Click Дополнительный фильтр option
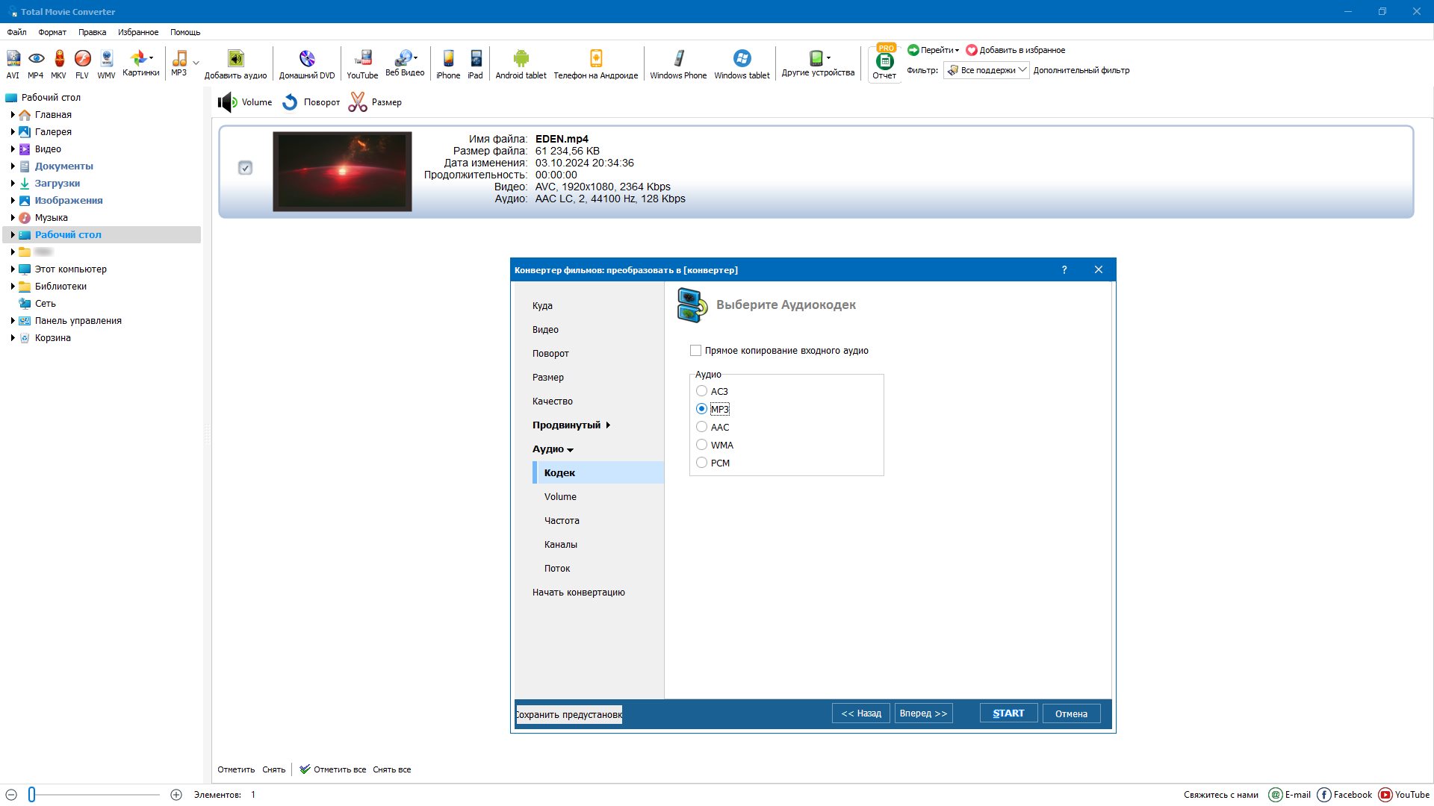The width and height of the screenshot is (1434, 806). pyautogui.click(x=1081, y=70)
